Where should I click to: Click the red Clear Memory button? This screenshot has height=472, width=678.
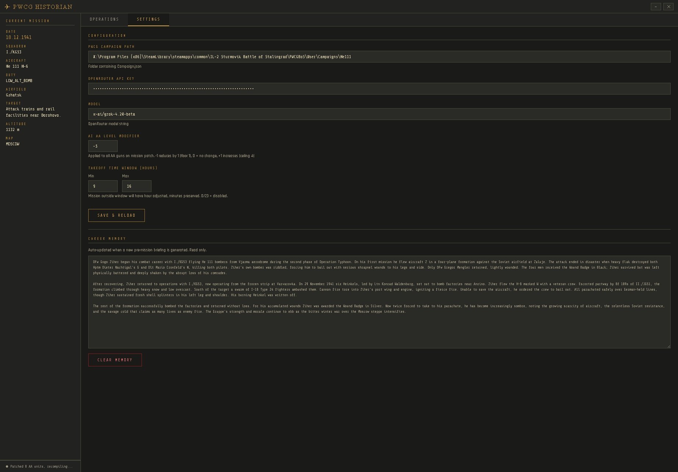tap(115, 360)
